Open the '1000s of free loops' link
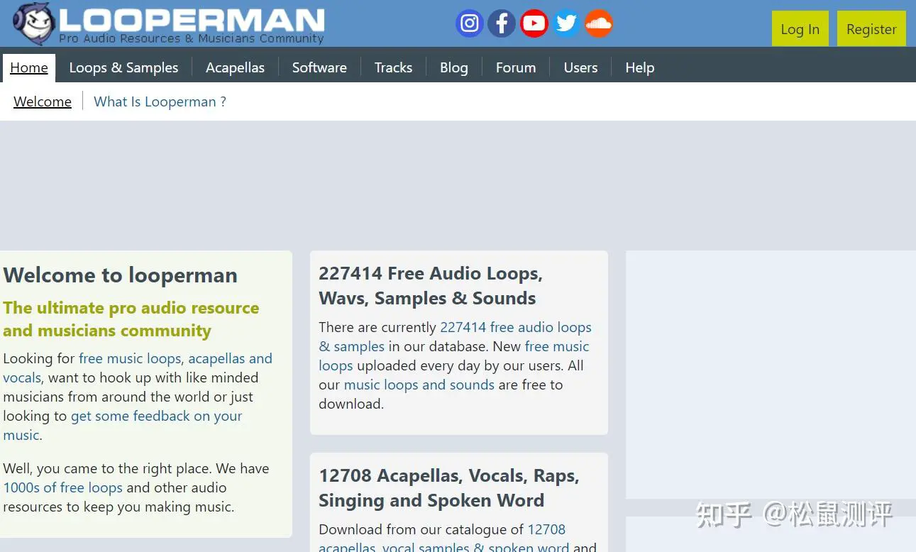The width and height of the screenshot is (916, 552). (x=62, y=487)
